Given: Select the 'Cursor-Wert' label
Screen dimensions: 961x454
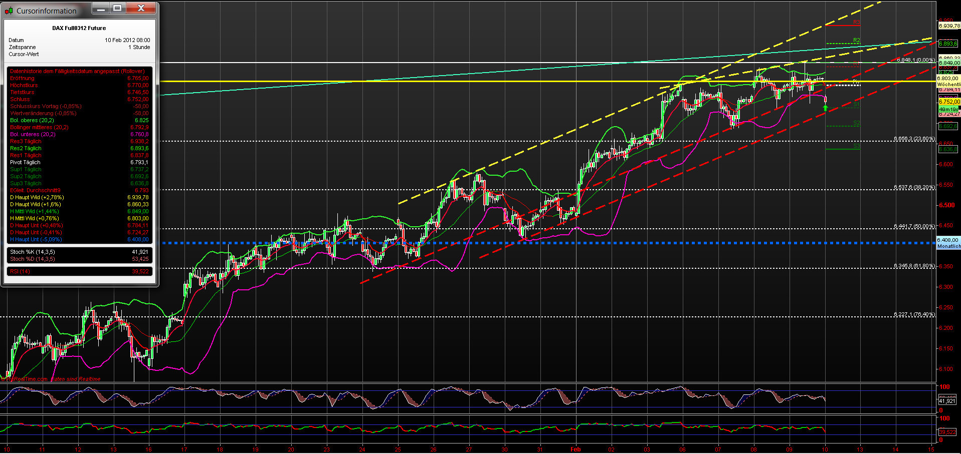Looking at the screenshot, I should pos(24,54).
